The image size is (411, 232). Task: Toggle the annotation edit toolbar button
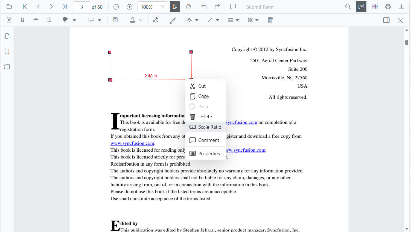[361, 7]
